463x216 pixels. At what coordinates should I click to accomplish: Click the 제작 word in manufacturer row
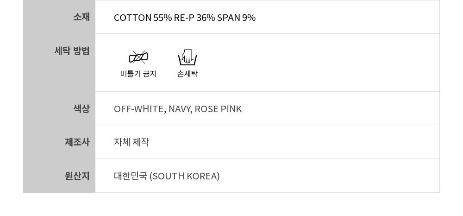[x=141, y=142]
